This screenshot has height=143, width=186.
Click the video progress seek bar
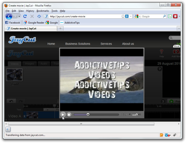(x=96, y=115)
